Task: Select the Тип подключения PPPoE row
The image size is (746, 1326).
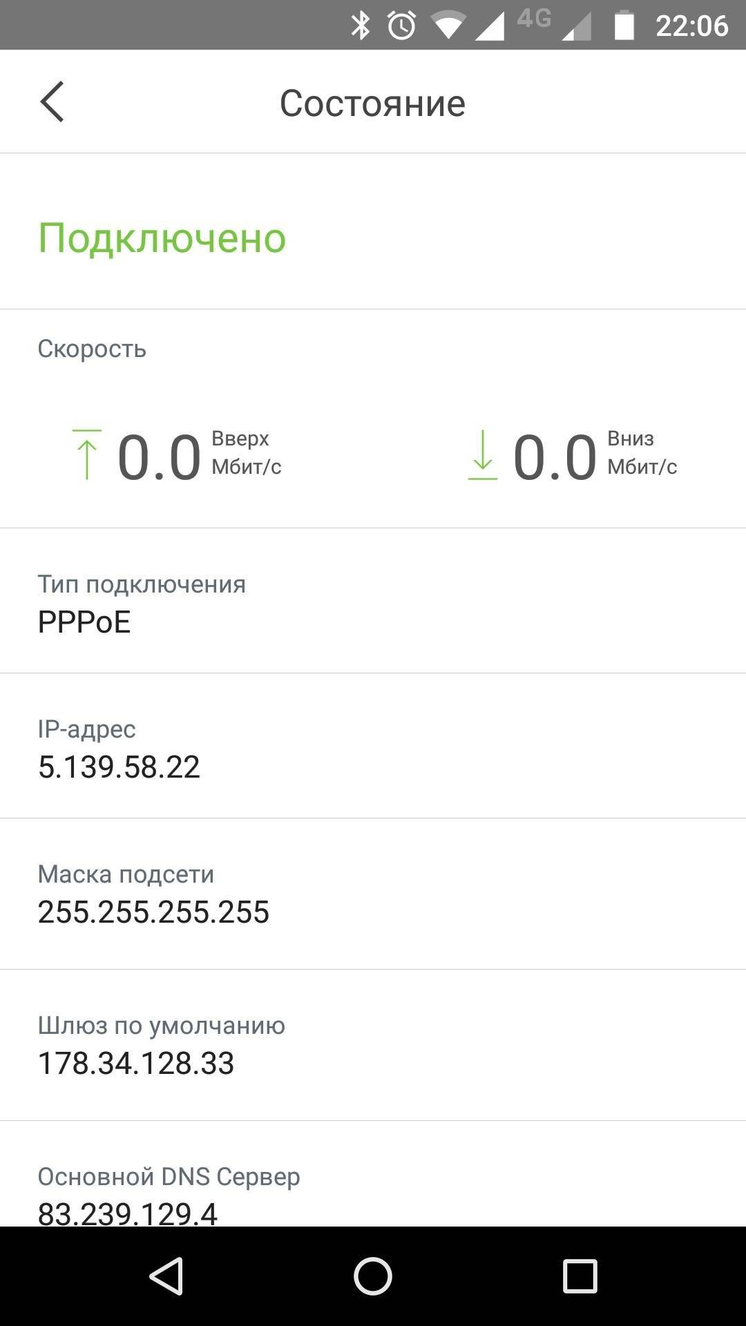Action: coord(373,603)
